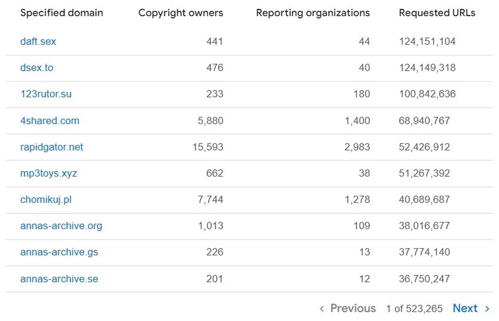
Task: Open the daft.sex domain link
Action: pyautogui.click(x=38, y=42)
